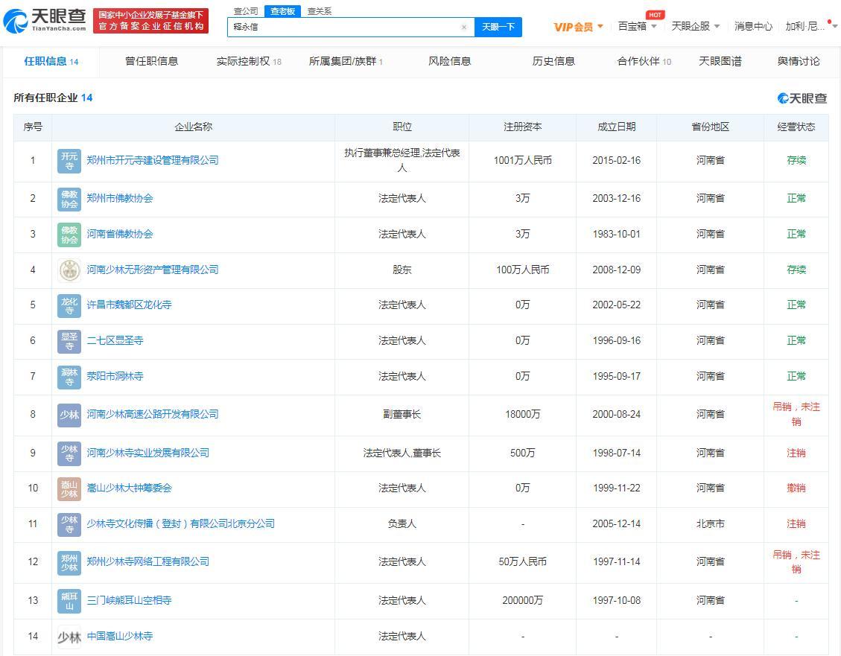This screenshot has width=841, height=656.
Task: Open the 实际控制权 tab
Action: pos(248,61)
